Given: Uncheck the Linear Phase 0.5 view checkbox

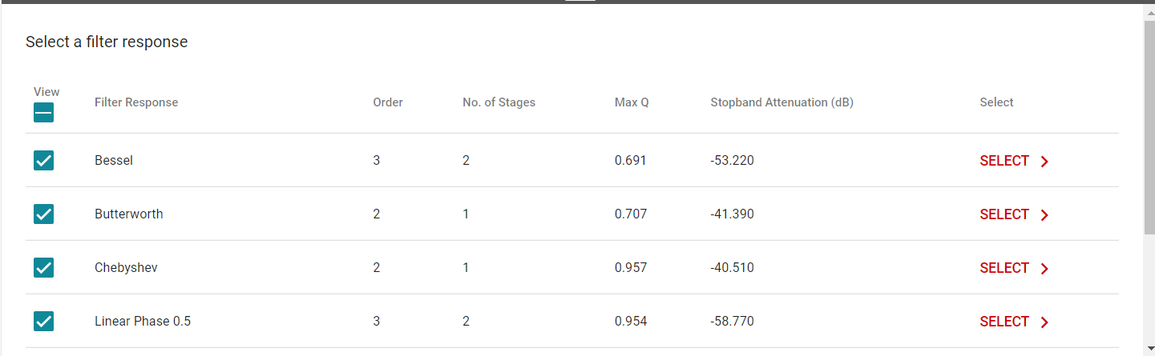Looking at the screenshot, I should pos(43,322).
